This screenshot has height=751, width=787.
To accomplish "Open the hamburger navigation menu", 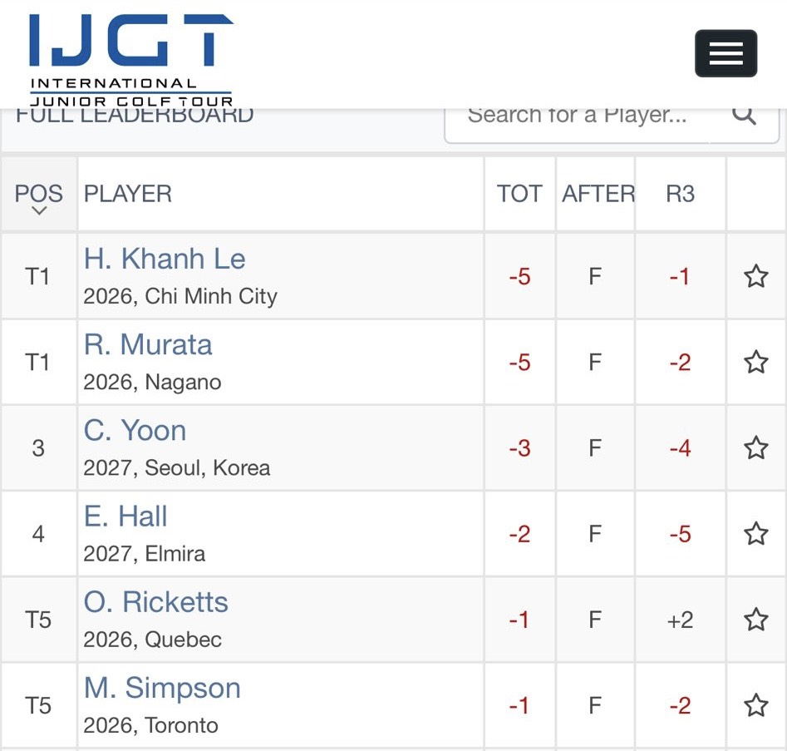I will click(x=726, y=54).
